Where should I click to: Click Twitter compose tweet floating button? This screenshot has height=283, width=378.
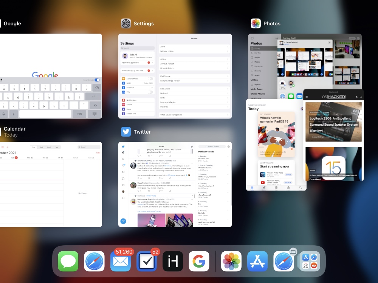[x=123, y=221]
